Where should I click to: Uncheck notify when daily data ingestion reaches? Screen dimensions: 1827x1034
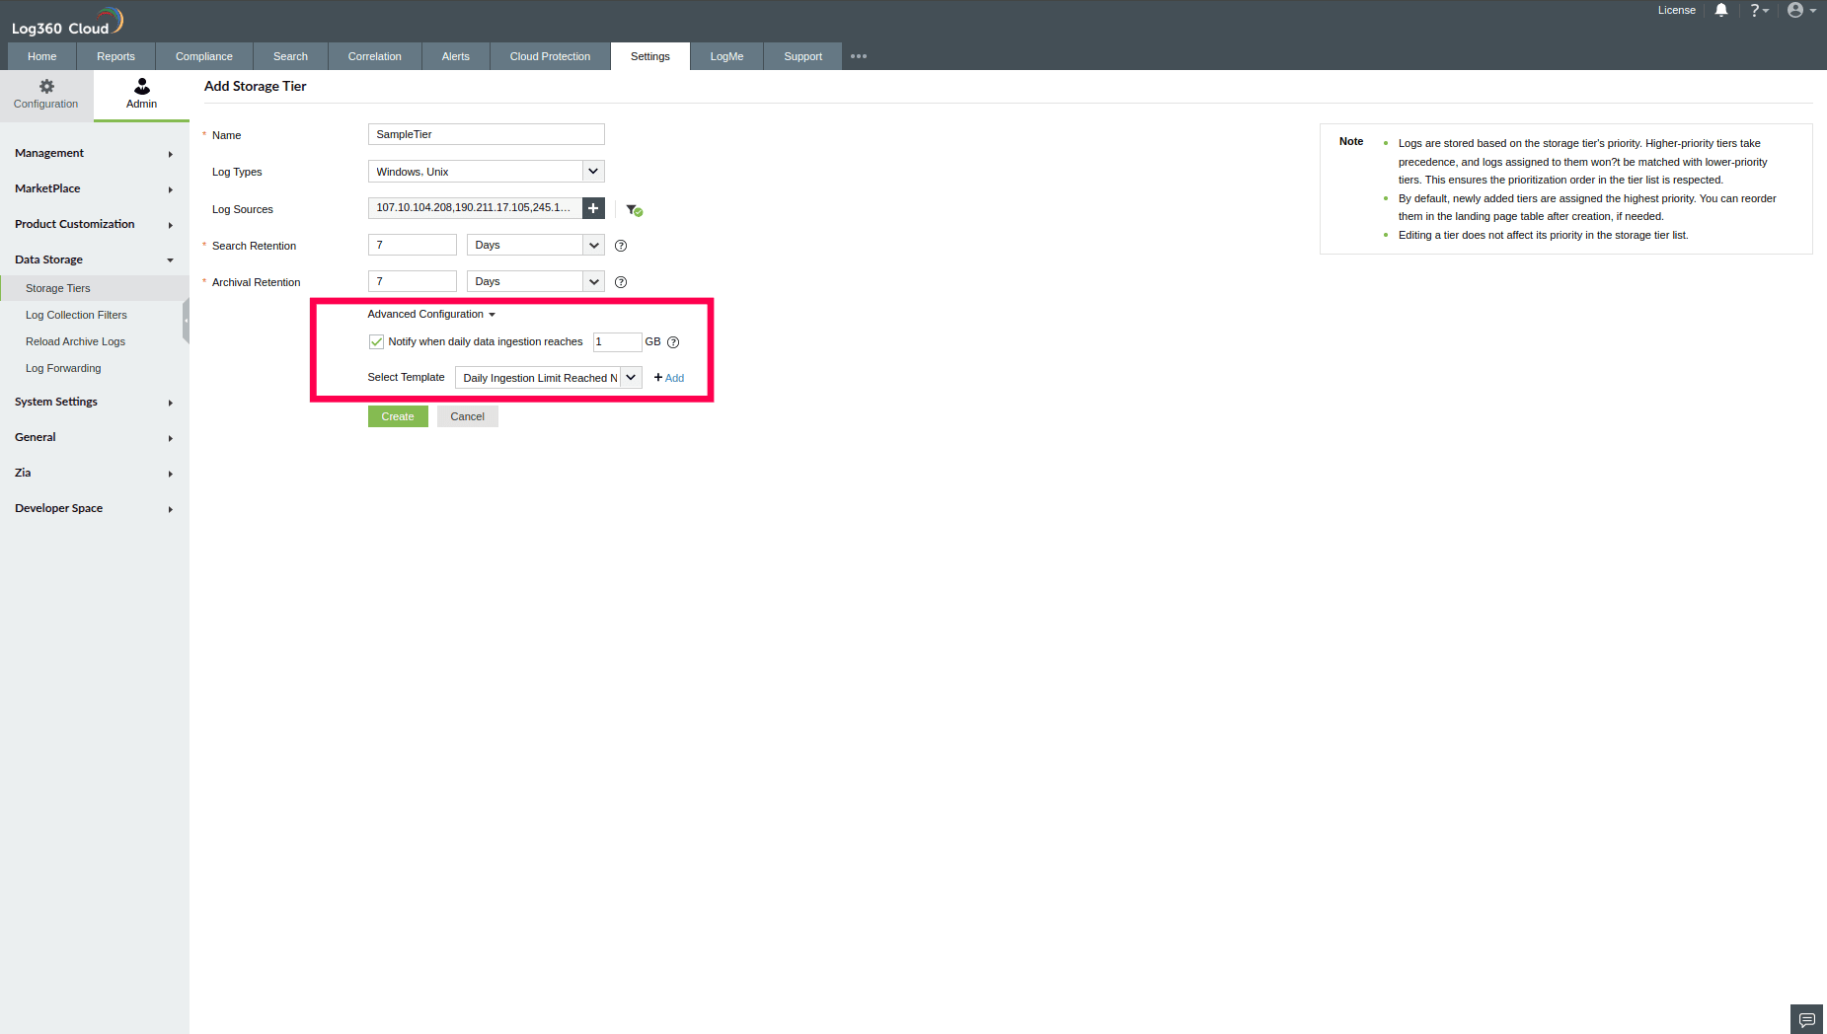376,341
